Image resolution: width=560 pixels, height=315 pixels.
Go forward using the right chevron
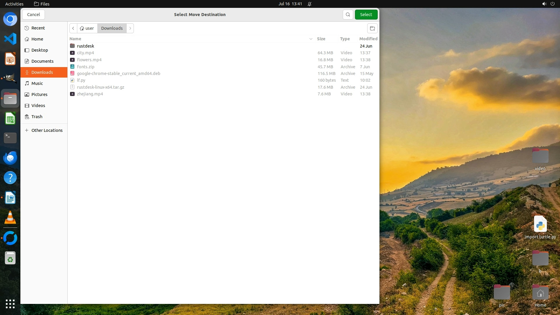tap(130, 28)
